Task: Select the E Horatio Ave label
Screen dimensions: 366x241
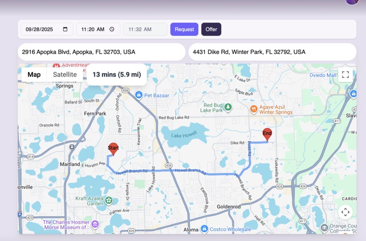Action: (94, 164)
